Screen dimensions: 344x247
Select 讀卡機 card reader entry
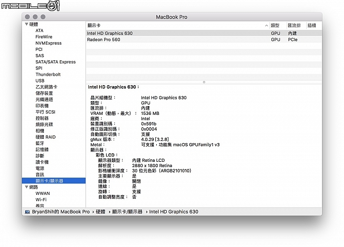click(x=42, y=162)
